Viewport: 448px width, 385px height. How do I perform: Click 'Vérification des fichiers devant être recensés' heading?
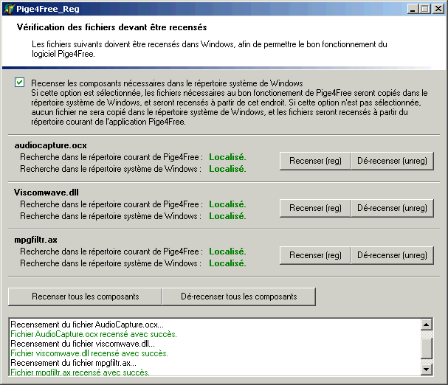point(111,27)
